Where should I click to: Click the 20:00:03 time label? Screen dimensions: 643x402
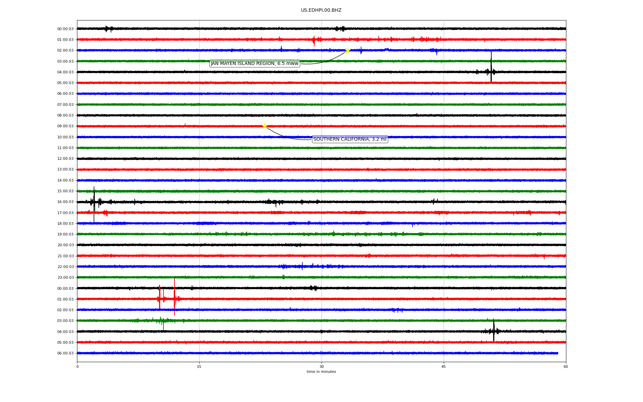coord(65,245)
